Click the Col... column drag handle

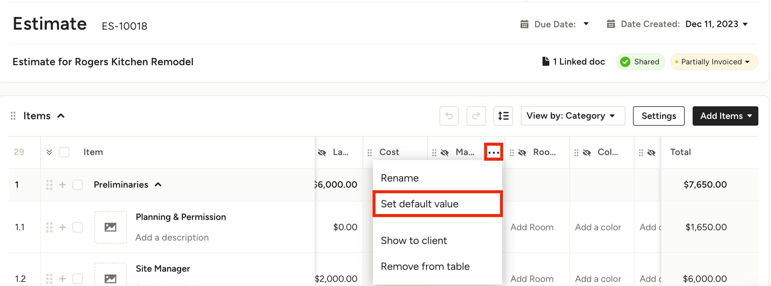point(576,153)
